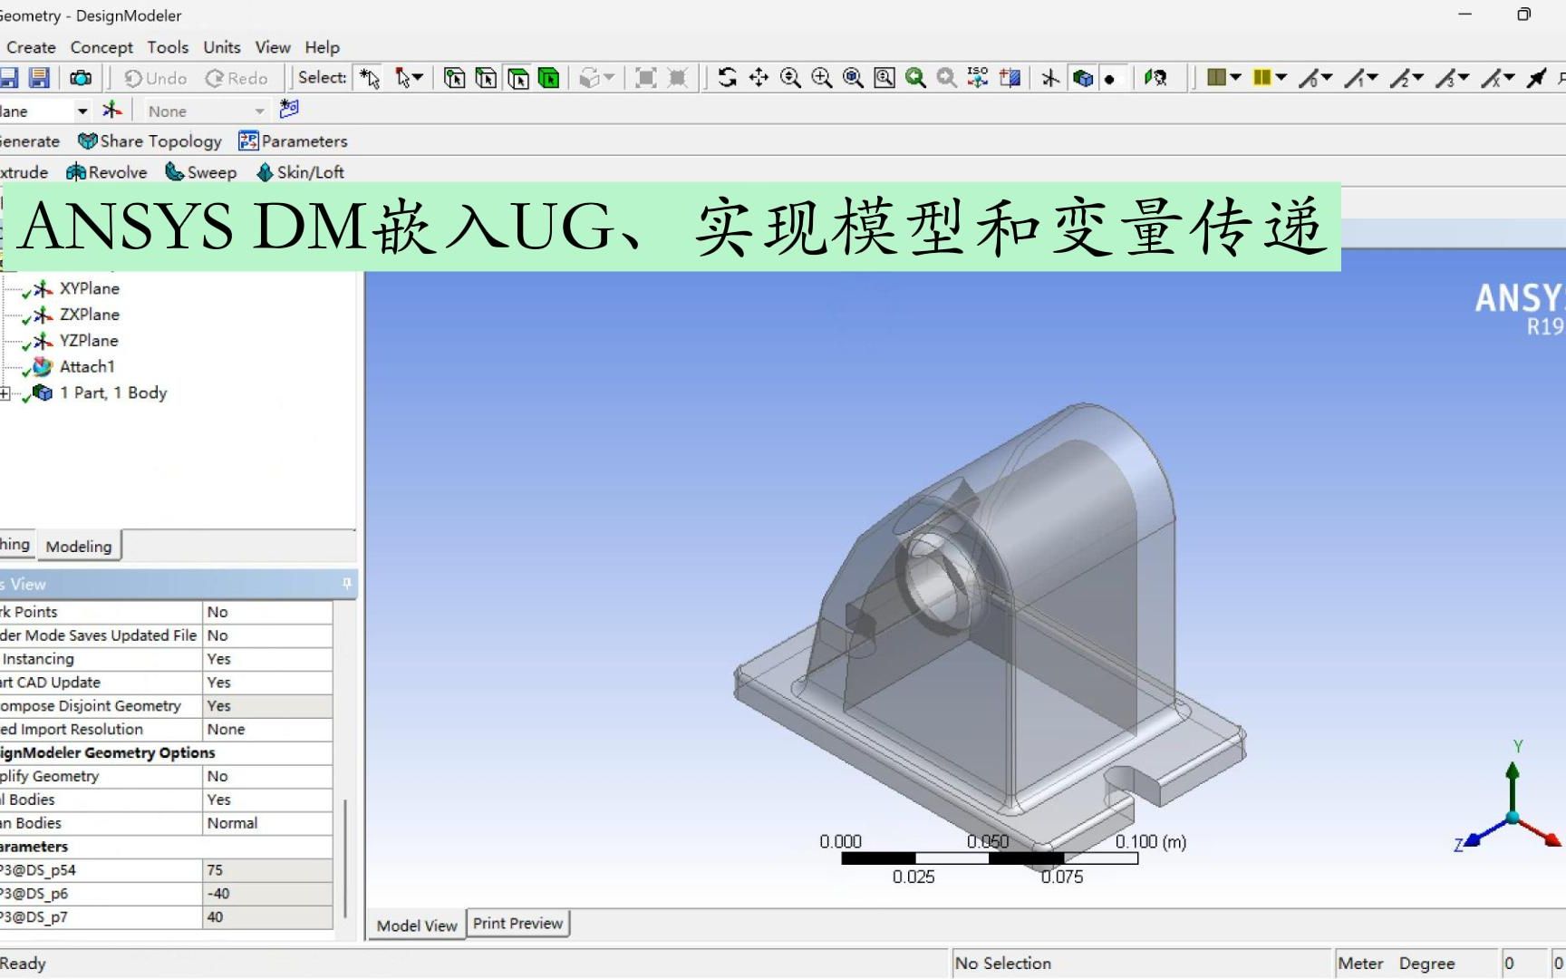Click Zoom to Fit icon

click(x=852, y=78)
